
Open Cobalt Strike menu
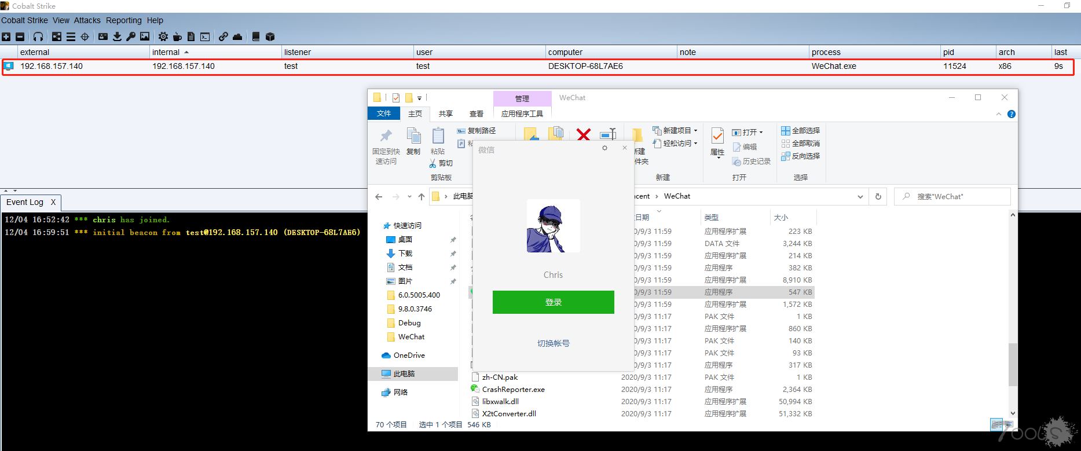pyautogui.click(x=25, y=20)
